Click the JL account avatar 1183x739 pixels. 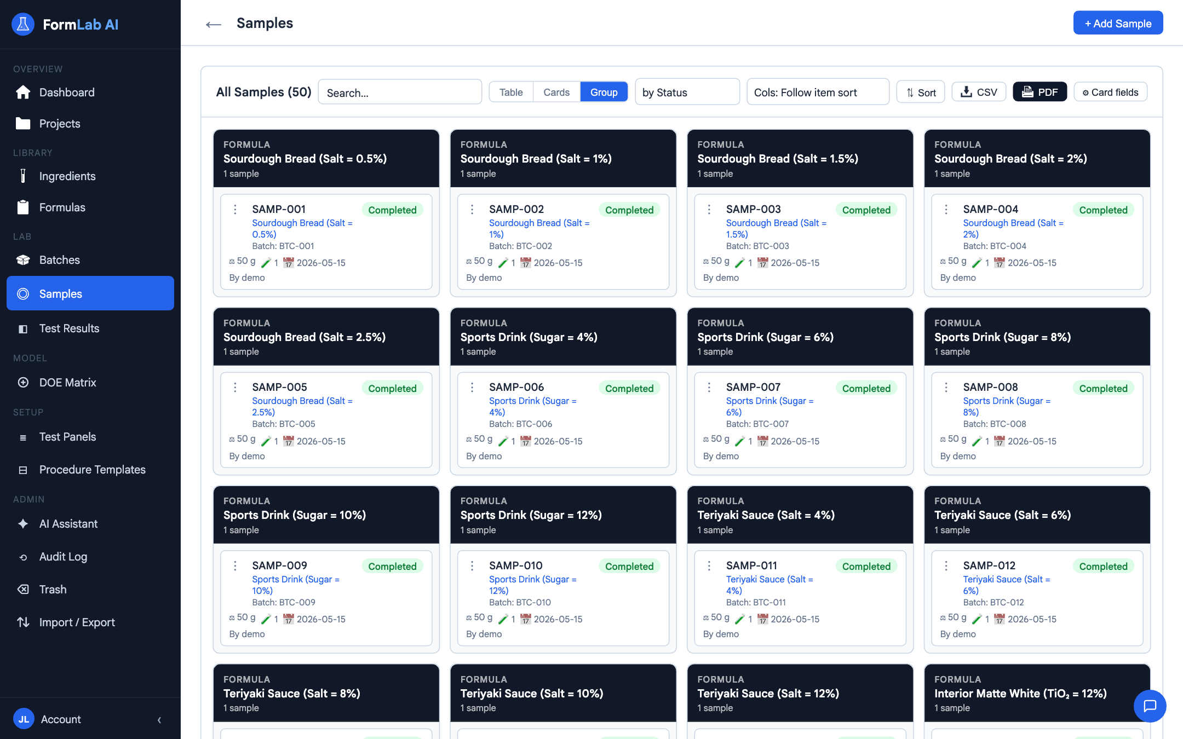tap(24, 719)
